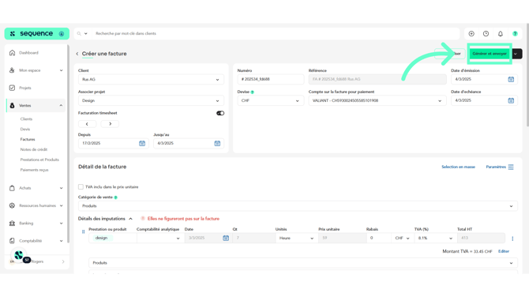Open the Compte sur la facture dropdown
This screenshot has width=529, height=297.
(x=377, y=100)
